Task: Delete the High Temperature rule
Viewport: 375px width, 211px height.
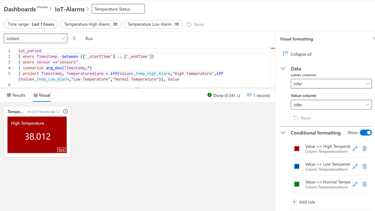Action: [x=364, y=149]
